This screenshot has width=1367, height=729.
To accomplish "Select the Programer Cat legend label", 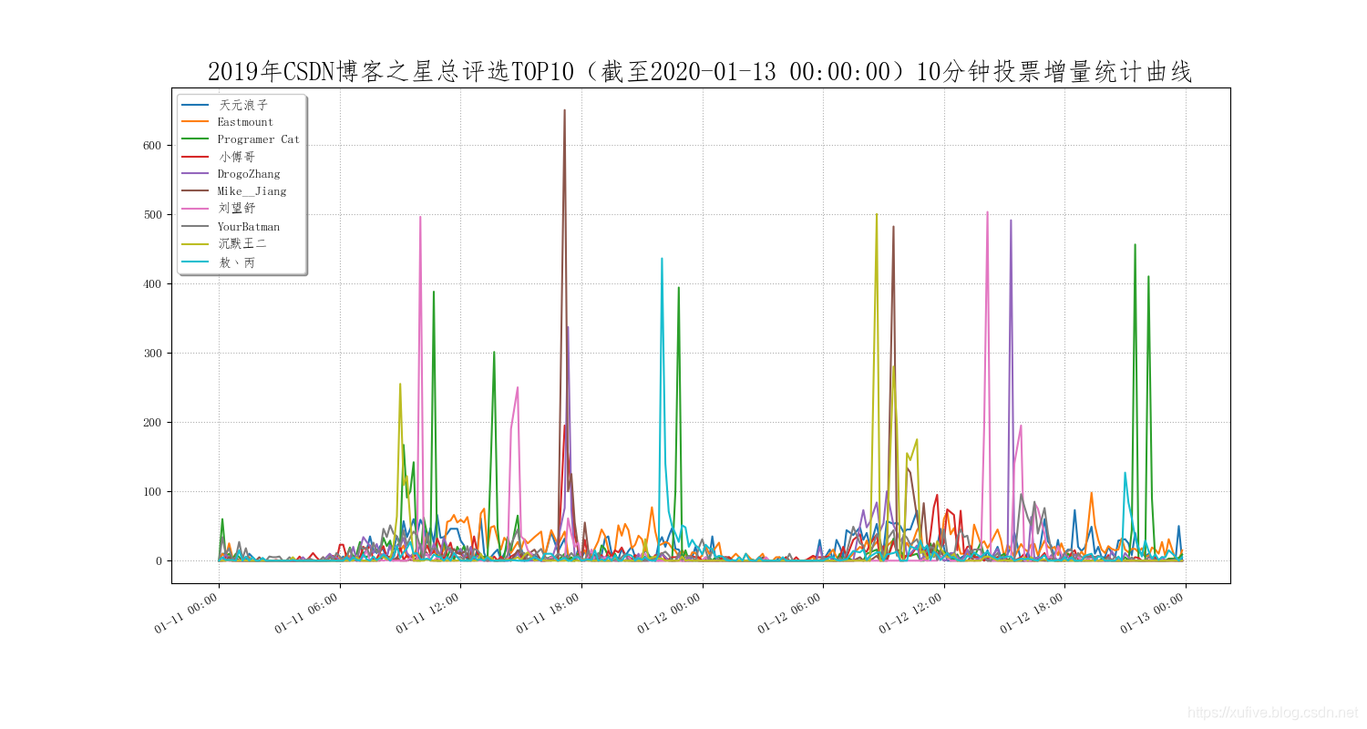I will (259, 139).
